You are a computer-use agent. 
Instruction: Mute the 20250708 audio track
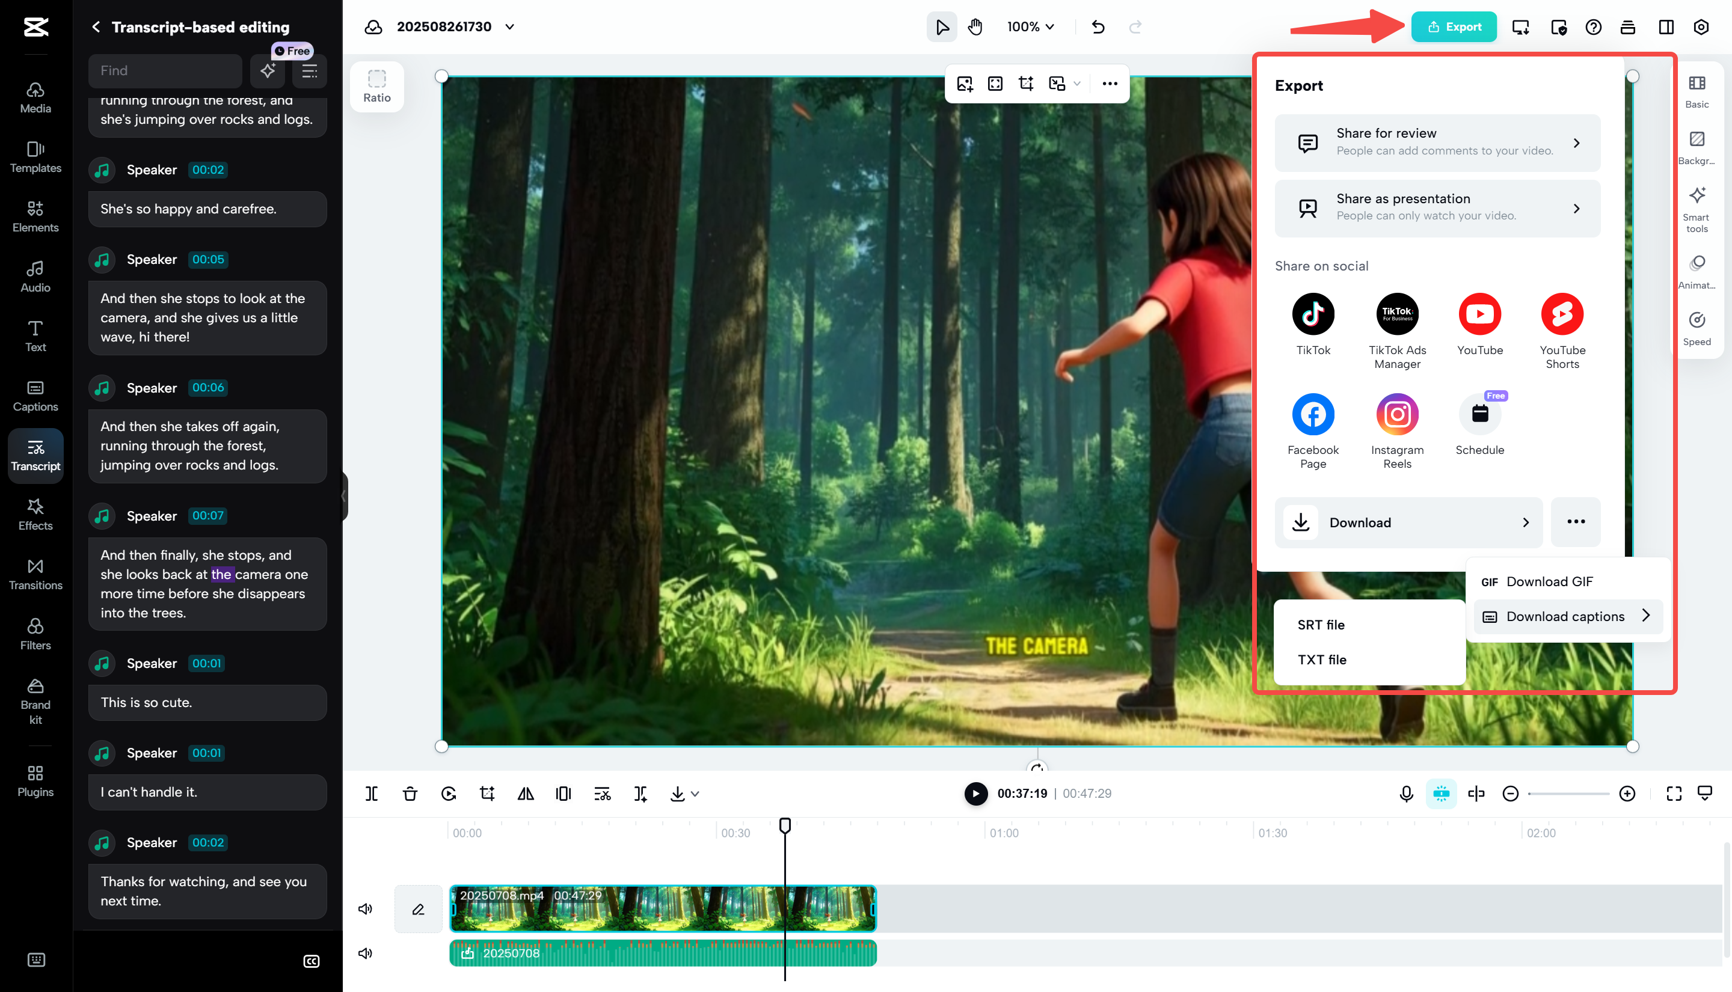tap(365, 953)
